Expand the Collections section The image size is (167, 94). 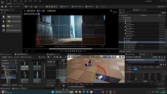tap(2, 85)
